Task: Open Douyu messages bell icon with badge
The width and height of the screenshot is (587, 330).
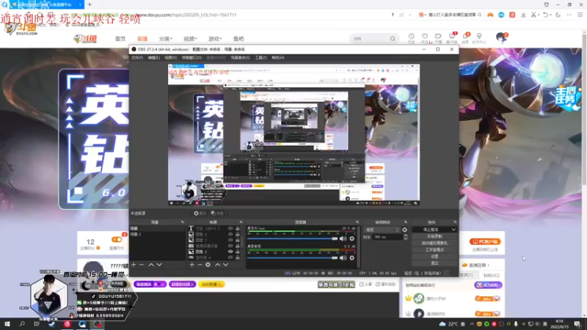Action: pos(466,36)
